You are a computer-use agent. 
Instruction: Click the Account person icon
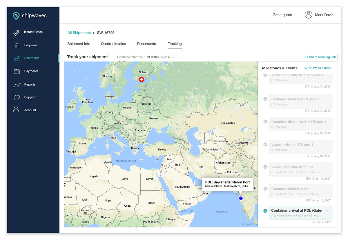(17, 110)
